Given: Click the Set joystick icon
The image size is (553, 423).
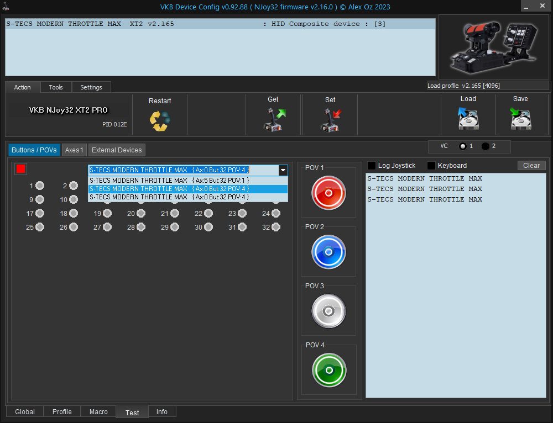Looking at the screenshot, I should coord(330,120).
